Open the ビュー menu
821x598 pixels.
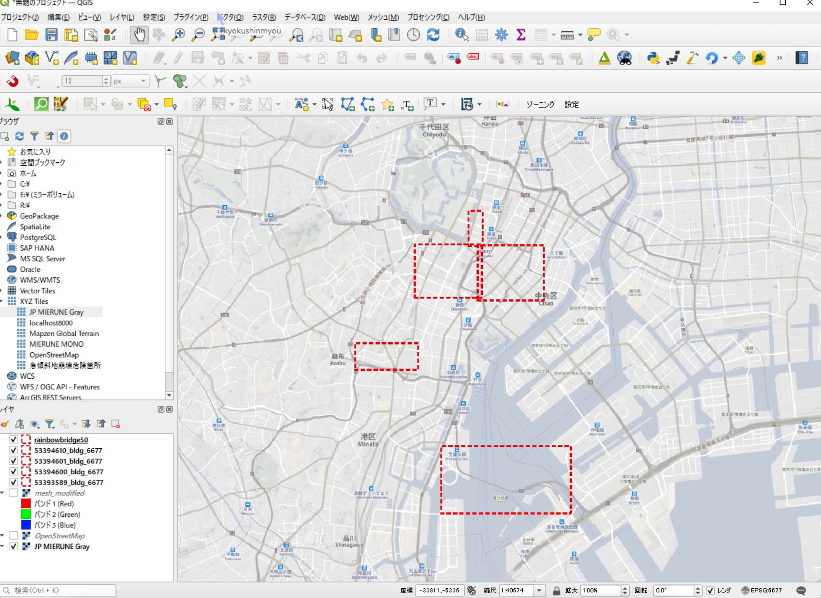pos(89,17)
